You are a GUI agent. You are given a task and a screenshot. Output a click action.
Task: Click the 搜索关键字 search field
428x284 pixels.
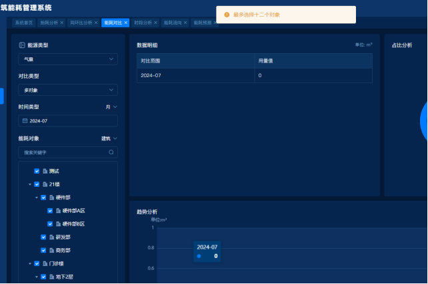click(x=63, y=152)
